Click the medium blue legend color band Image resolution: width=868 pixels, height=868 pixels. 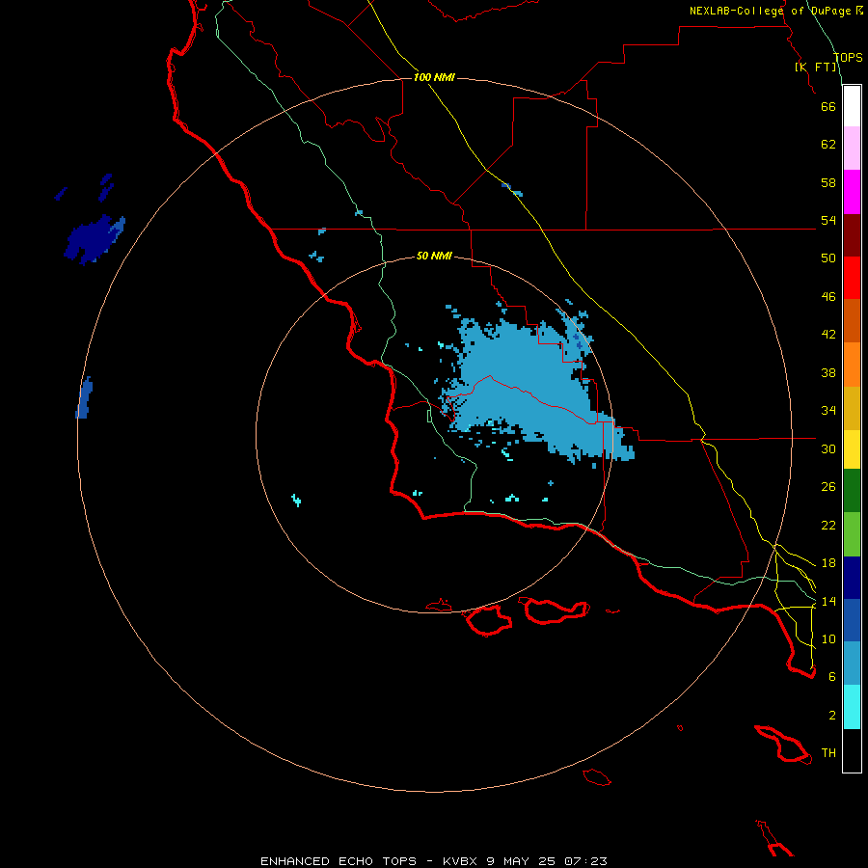[x=852, y=620]
